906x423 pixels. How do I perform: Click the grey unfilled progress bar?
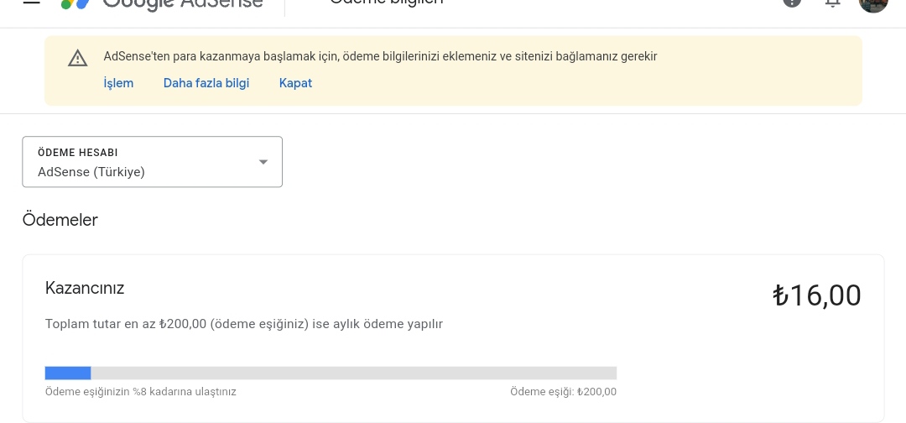click(354, 373)
